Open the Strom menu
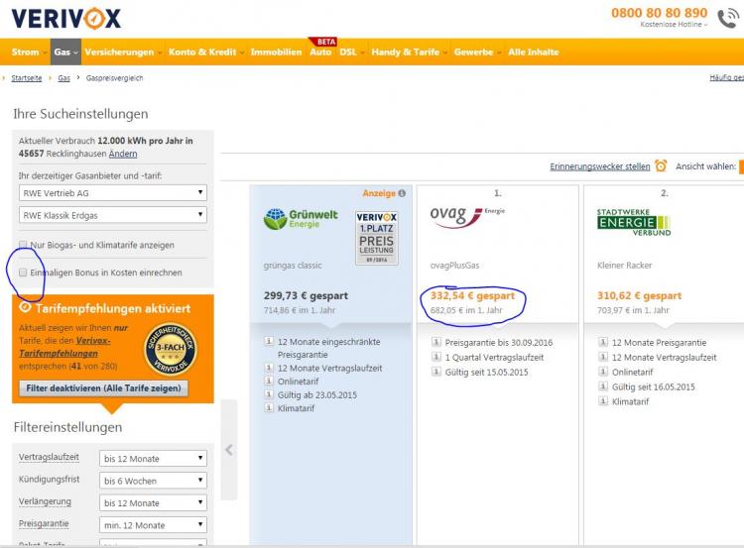The width and height of the screenshot is (744, 548). coord(29,52)
